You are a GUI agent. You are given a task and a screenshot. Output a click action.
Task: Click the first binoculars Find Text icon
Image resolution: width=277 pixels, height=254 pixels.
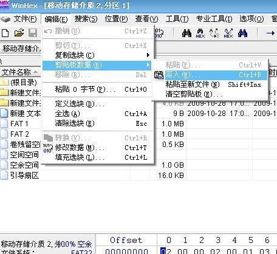point(186,33)
